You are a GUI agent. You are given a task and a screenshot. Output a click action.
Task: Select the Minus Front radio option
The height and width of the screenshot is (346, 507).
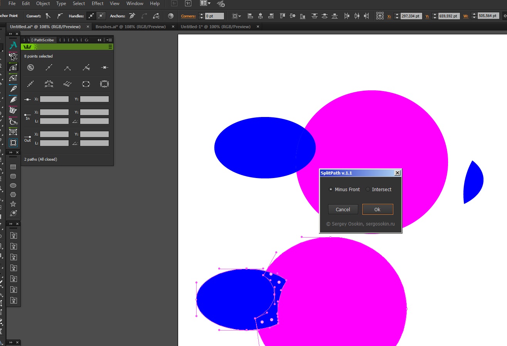coord(330,189)
